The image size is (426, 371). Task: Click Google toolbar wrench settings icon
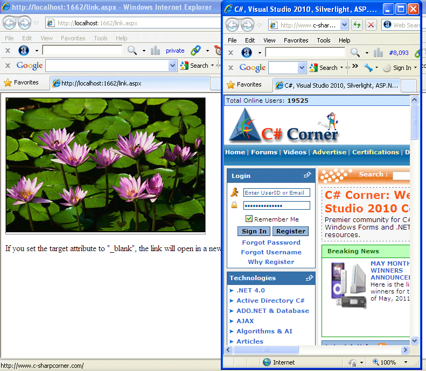point(368,68)
